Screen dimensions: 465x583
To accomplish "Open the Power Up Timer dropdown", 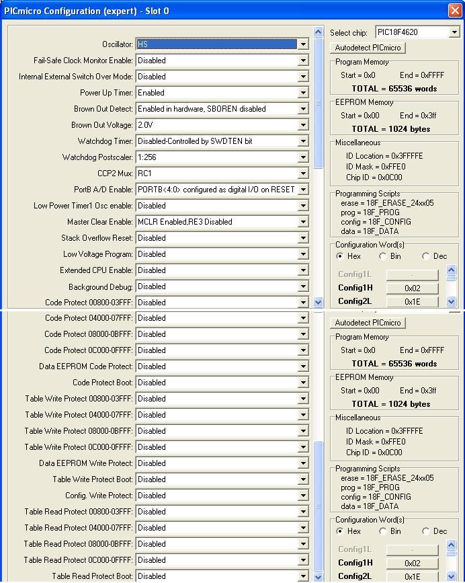I will click(222, 93).
